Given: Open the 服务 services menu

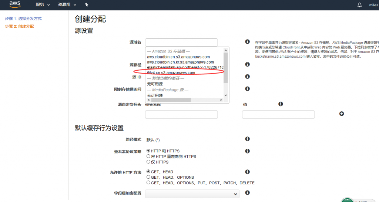Looking at the screenshot, I should [43, 4].
